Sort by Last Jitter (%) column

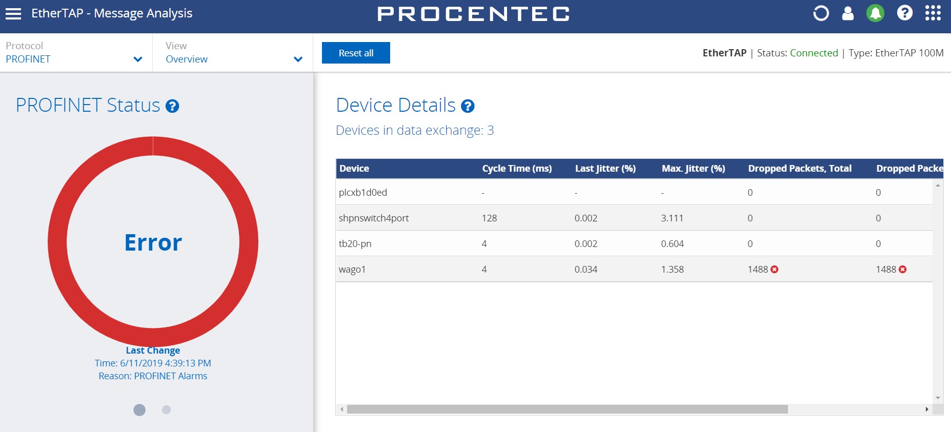[605, 169]
